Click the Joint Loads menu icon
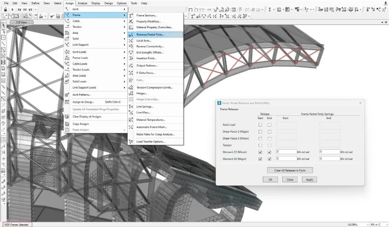Viewport: 389px width, 227px height. [67, 52]
